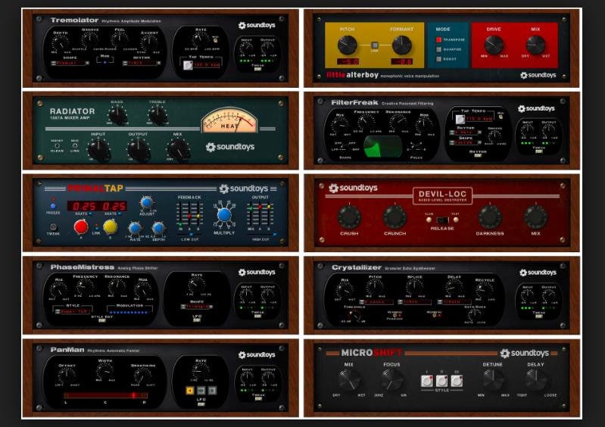
Task: Click PanMan L-C-R pan position bar
Action: (x=105, y=395)
